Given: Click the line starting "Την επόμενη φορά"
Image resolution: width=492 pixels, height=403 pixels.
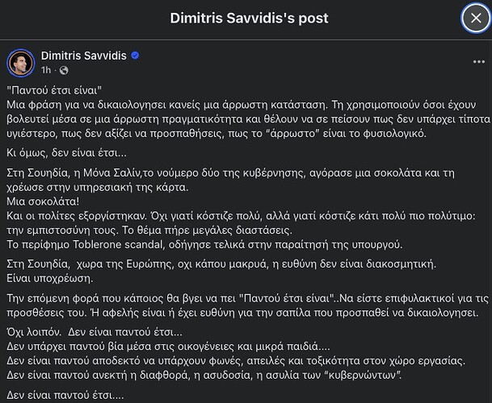Looking at the screenshot, I should (248, 298).
